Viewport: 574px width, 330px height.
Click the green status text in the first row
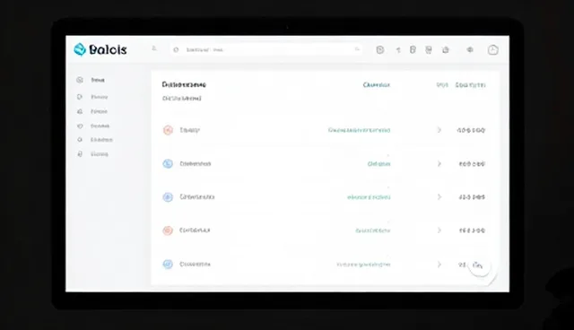359,130
